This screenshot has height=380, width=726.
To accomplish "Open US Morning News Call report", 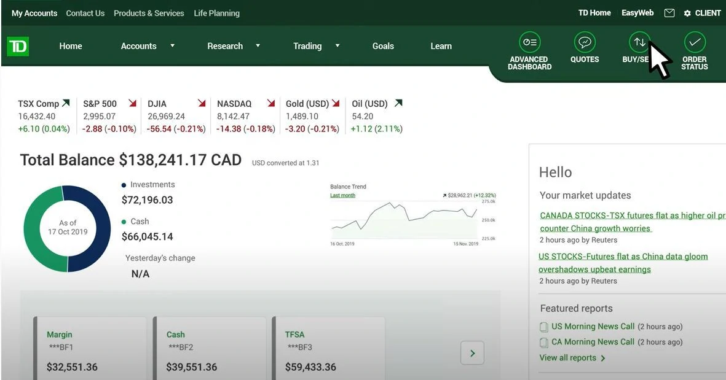I will coord(593,327).
